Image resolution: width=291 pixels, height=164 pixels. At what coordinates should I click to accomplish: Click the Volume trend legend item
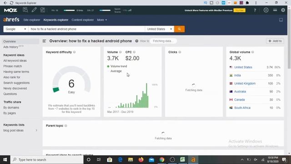117,66
